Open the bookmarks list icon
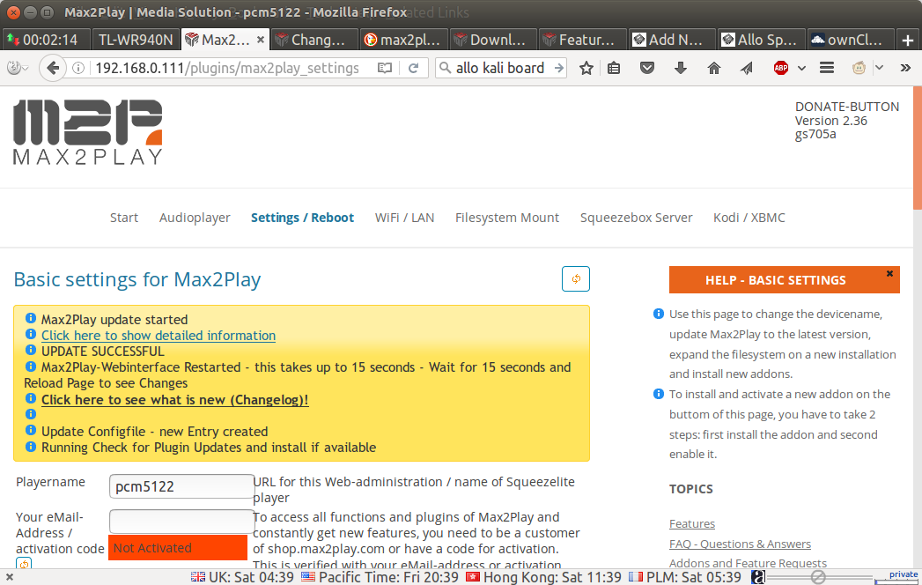Viewport: 922px width, 585px height. (613, 68)
